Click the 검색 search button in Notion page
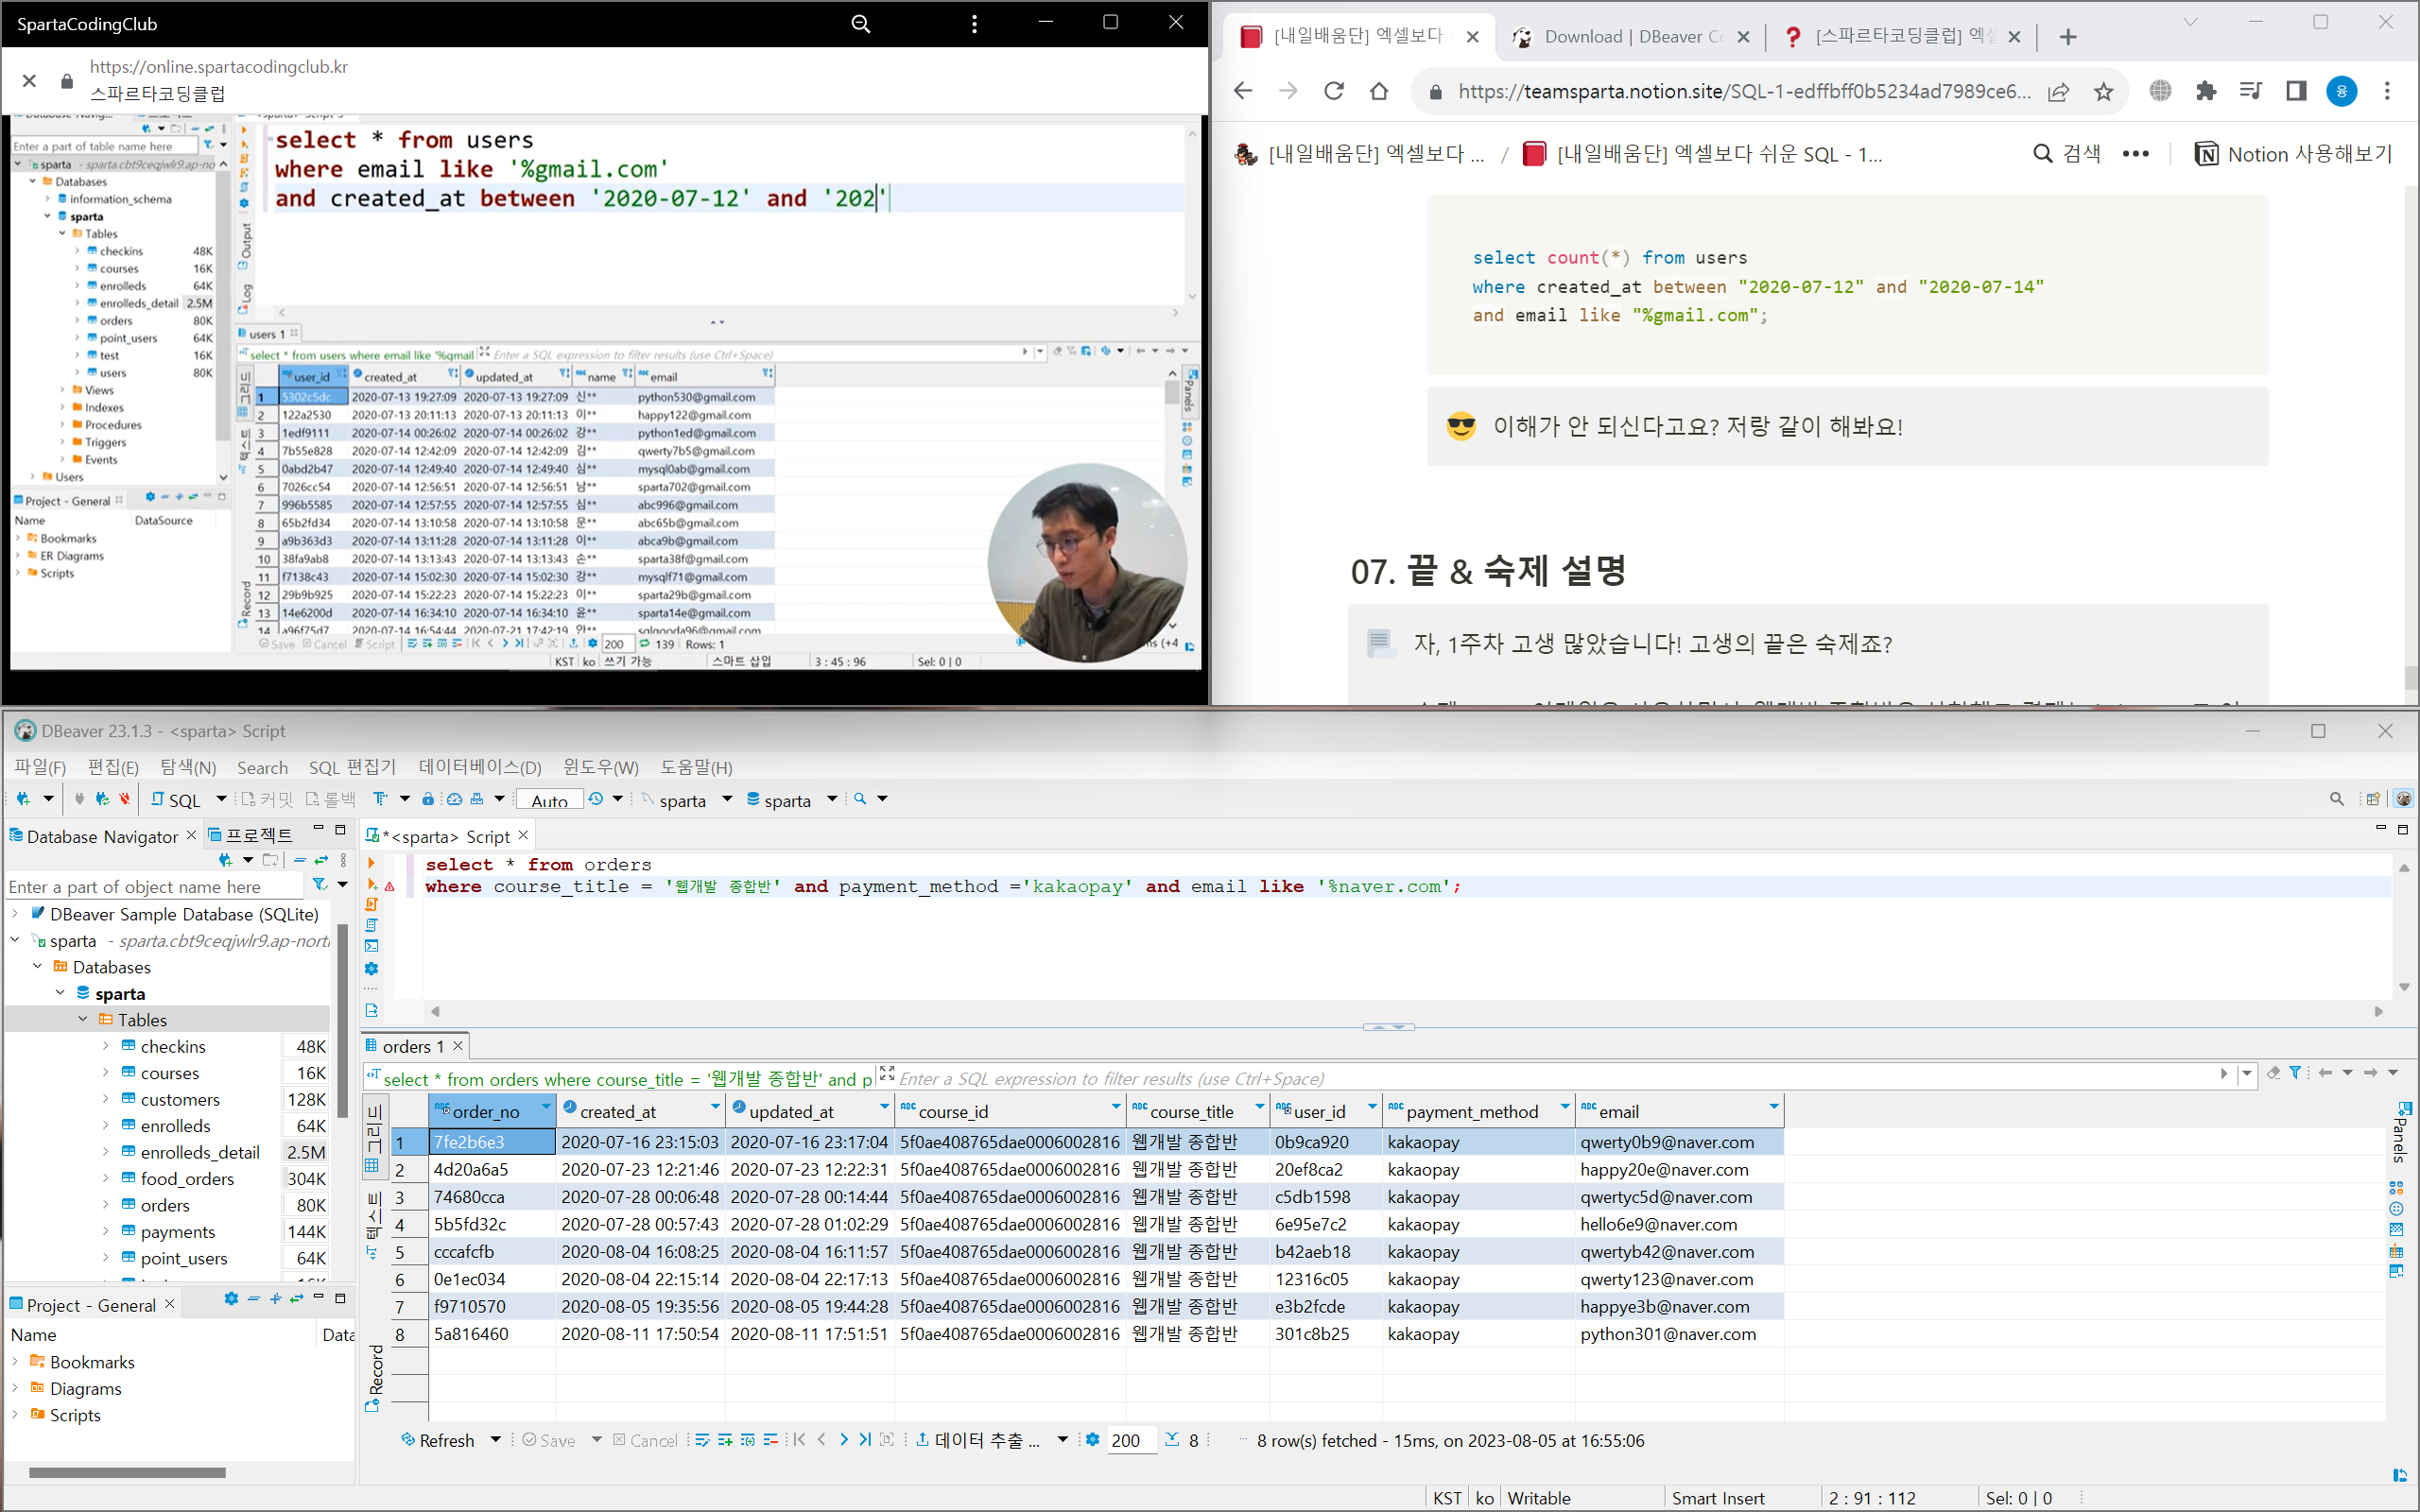The image size is (2420, 1512). [x=2067, y=154]
